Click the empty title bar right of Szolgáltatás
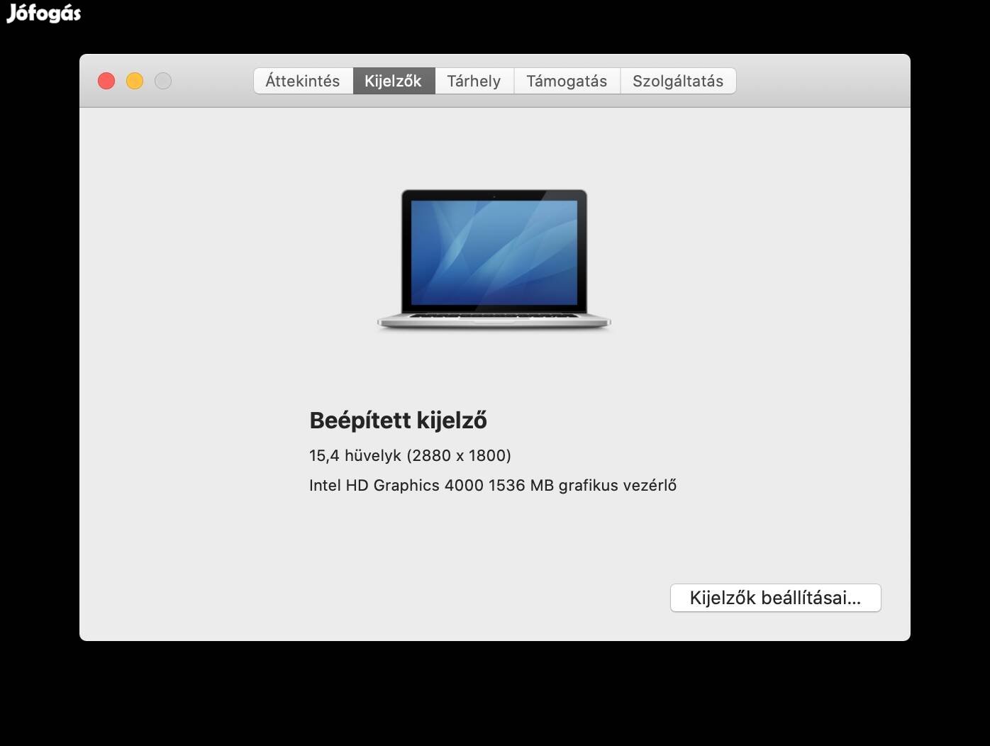The width and height of the screenshot is (990, 746). pyautogui.click(x=823, y=81)
